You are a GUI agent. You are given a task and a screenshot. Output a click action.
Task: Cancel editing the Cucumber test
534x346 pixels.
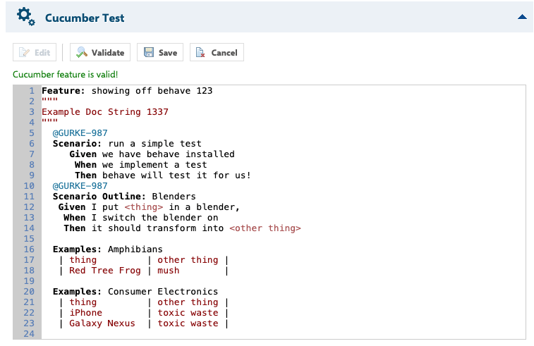(x=217, y=52)
